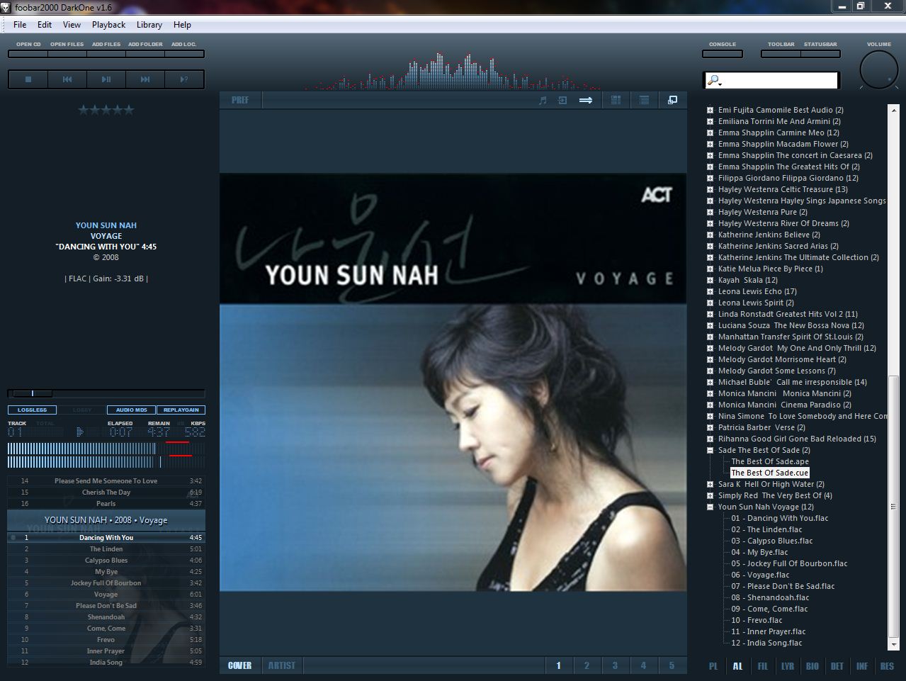Open the FIL tab
906x681 pixels.
point(763,666)
